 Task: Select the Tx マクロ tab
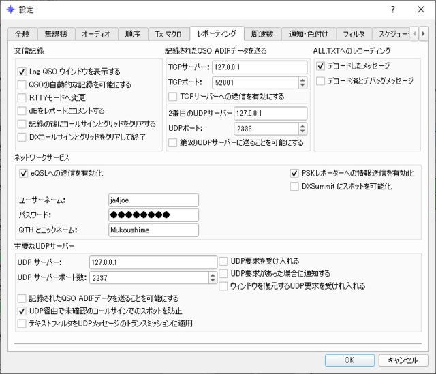pyautogui.click(x=168, y=34)
